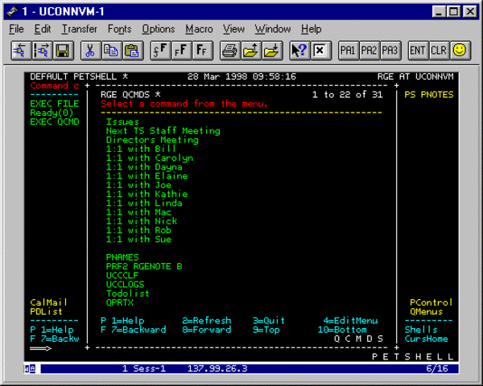Click the boxed X toolbar icon
Viewport: 483px width, 386px height.
coord(320,51)
